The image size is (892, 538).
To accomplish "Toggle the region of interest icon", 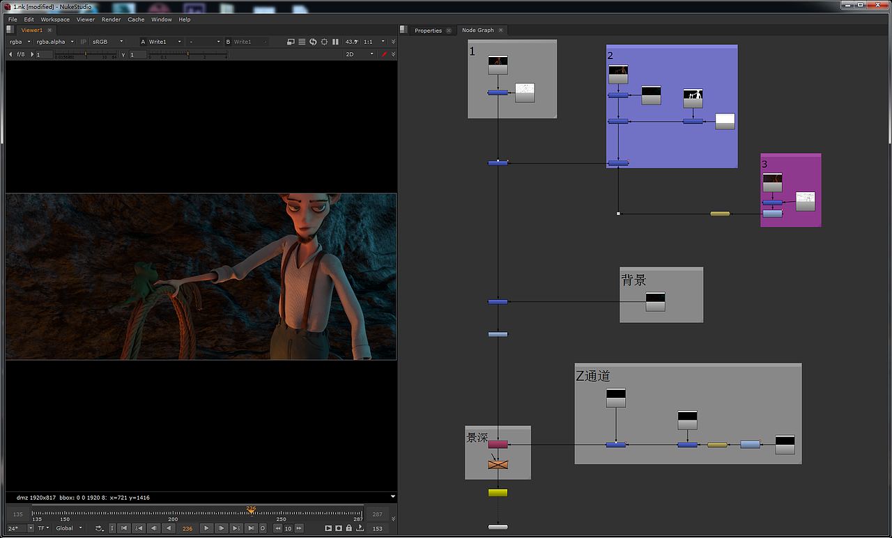I will click(x=324, y=42).
